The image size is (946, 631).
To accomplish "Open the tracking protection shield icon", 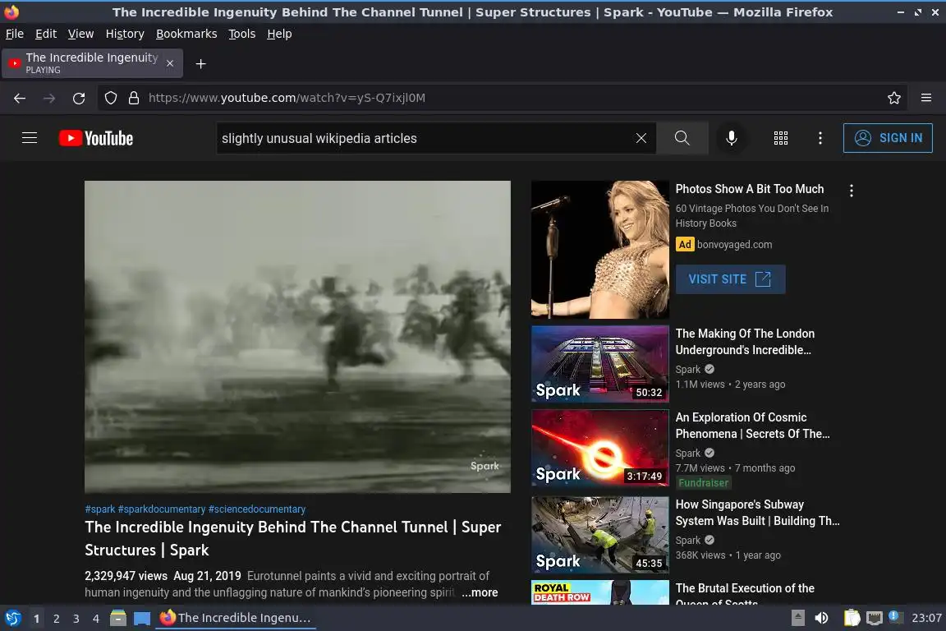I will pyautogui.click(x=110, y=98).
